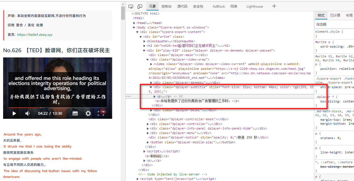Screen dimensions: 354x181
Task: Select the 已计算 computed sub-tab
Action: [335, 15]
